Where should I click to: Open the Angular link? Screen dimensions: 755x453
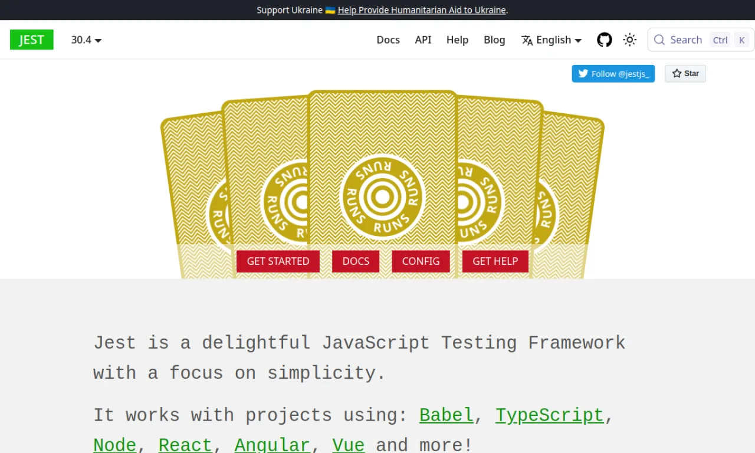(272, 444)
